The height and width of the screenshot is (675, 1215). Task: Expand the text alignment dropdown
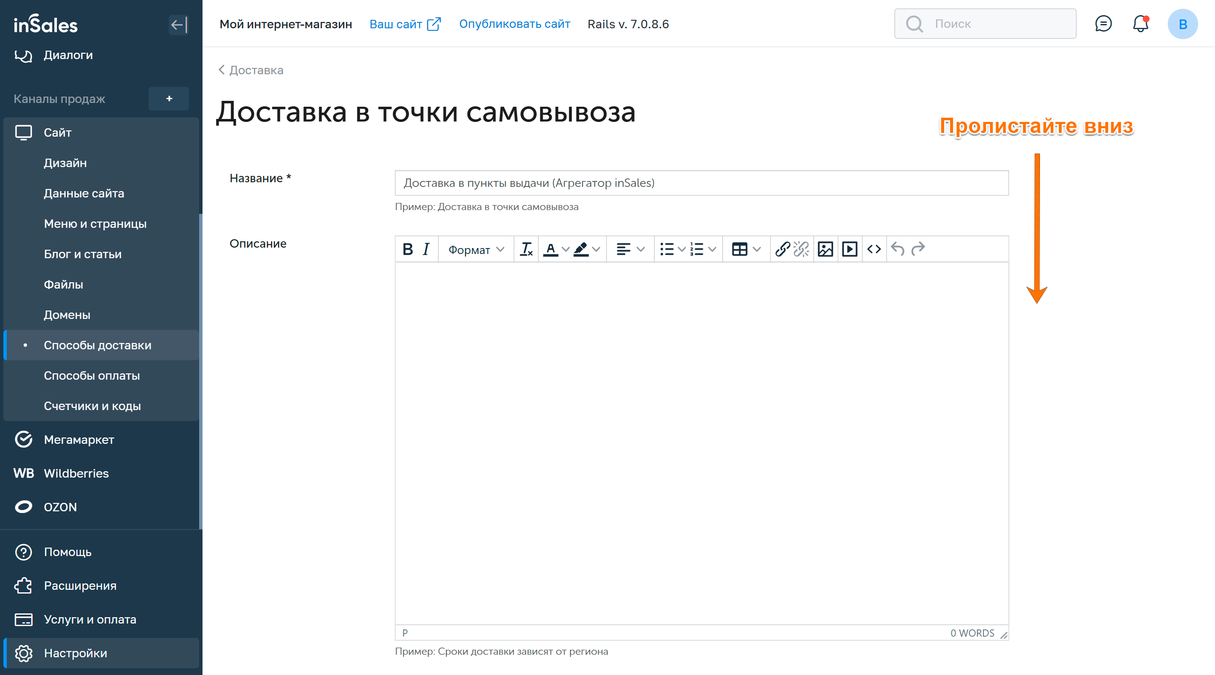pyautogui.click(x=640, y=249)
